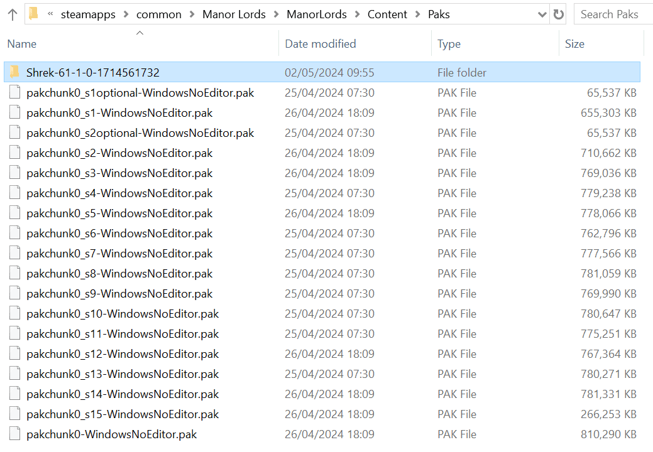
Task: Click file icon of pakchunk0-WindowsNoEditor.pak
Action: pyautogui.click(x=15, y=434)
